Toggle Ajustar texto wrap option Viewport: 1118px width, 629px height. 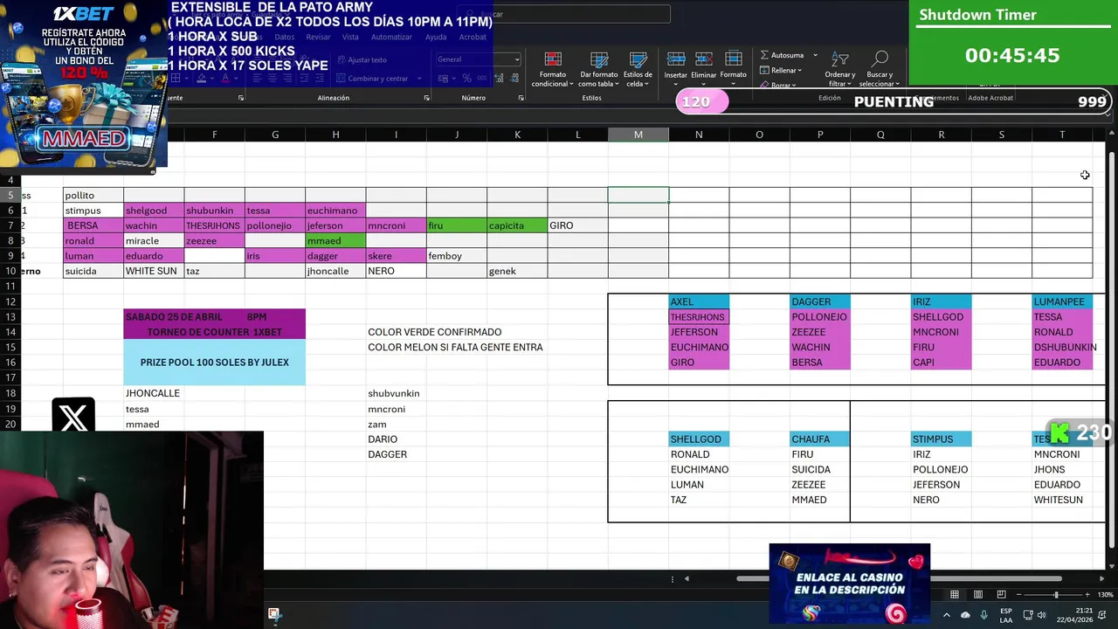coord(361,60)
